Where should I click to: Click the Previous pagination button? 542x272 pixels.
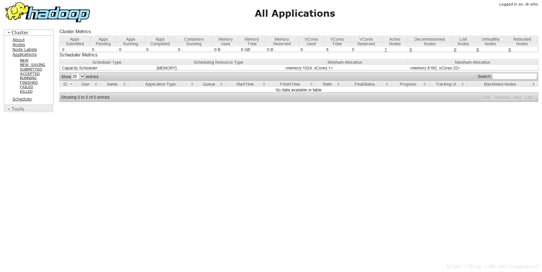[x=502, y=97]
